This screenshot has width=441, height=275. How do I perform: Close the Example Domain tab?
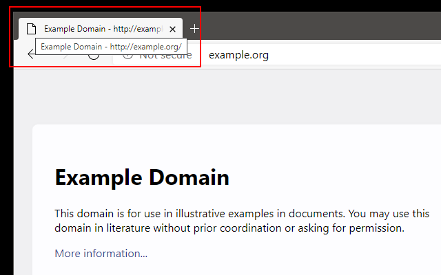[173, 29]
